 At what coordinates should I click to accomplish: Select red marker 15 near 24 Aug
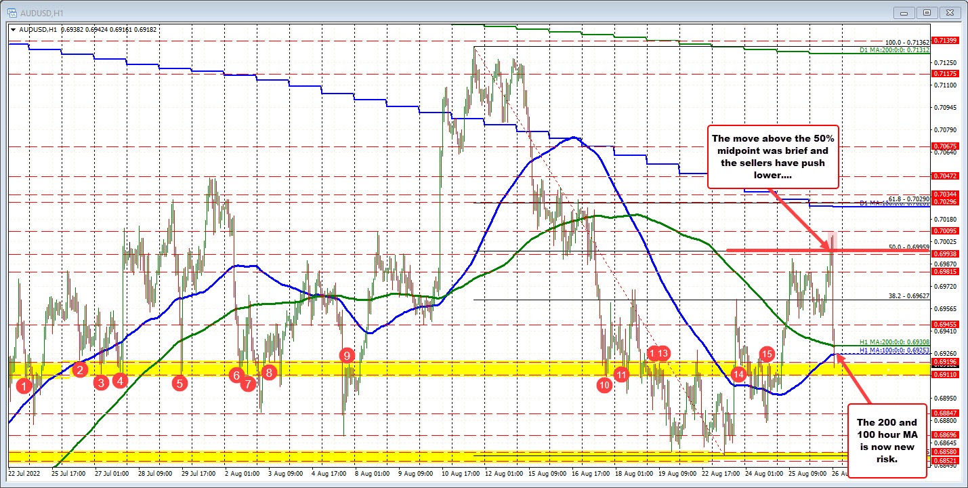[767, 354]
